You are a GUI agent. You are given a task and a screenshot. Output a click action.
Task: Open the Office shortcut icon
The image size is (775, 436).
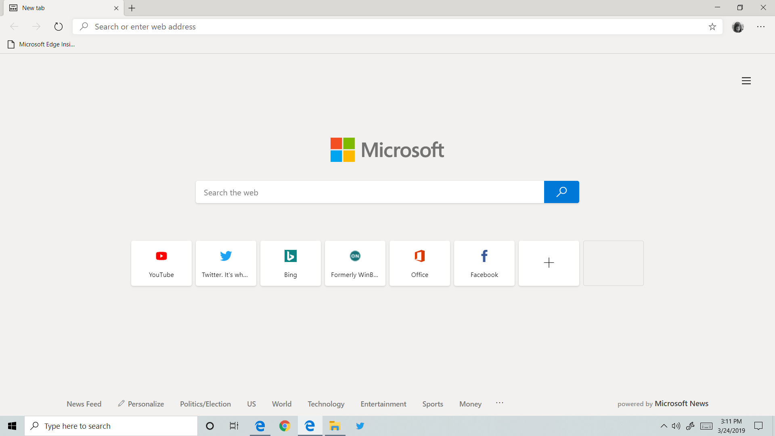[419, 262]
